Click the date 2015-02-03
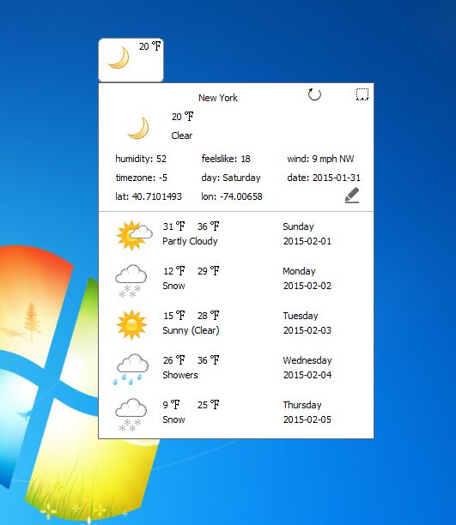This screenshot has width=456, height=525. 307,330
